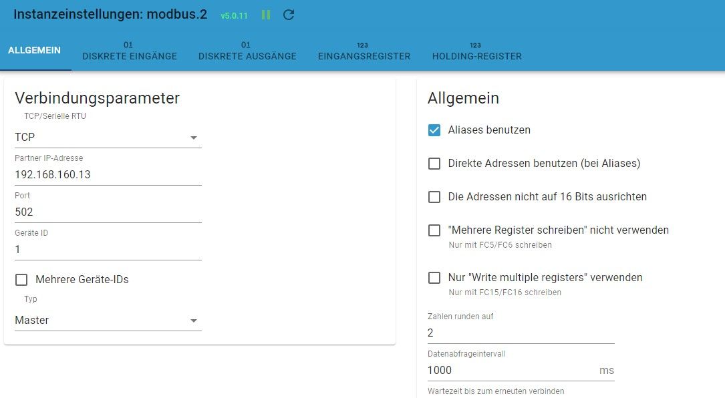725x398 pixels.
Task: Expand the TCP/Serielle RTU dropdown
Action: (x=108, y=138)
